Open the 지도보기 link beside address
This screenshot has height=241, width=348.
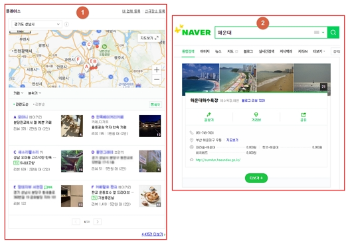[x=232, y=140]
